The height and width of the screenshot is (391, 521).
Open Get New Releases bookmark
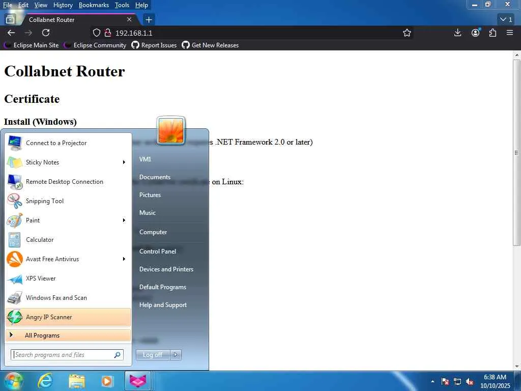point(210,45)
